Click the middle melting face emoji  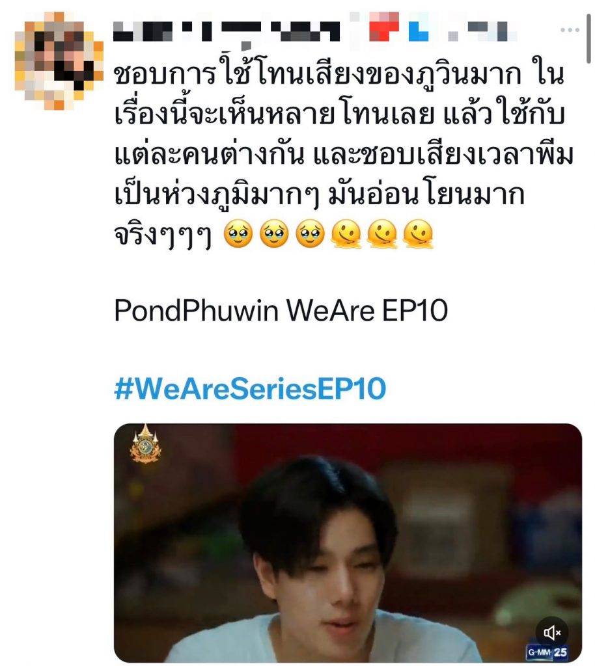click(x=382, y=234)
